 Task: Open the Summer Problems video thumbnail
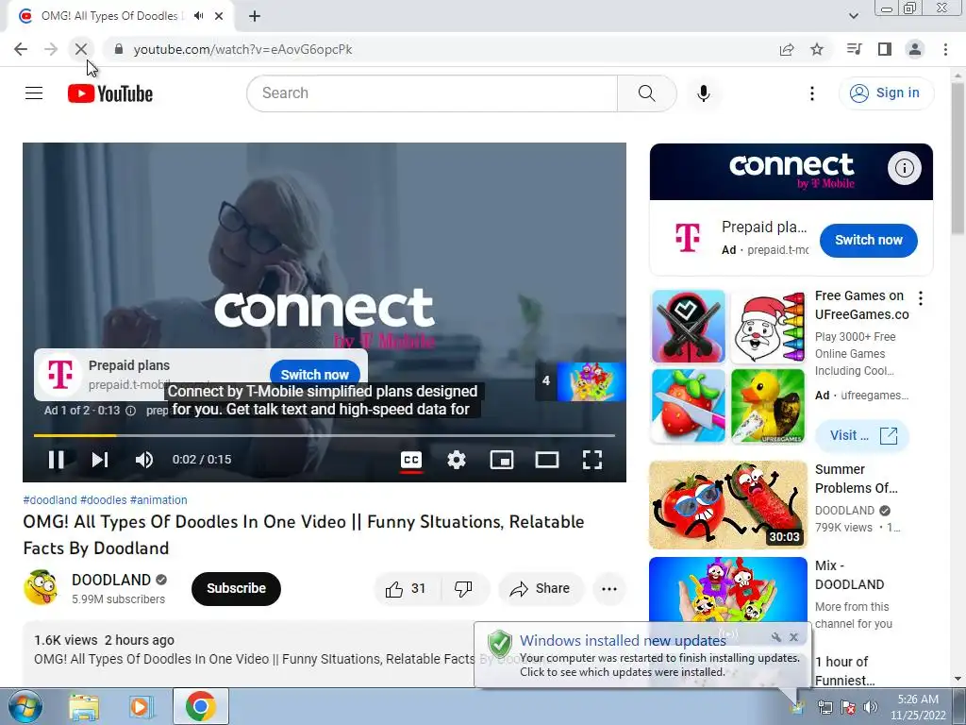click(728, 504)
